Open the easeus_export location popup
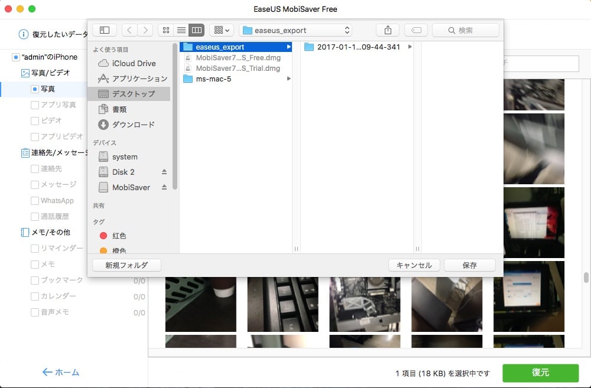 tap(295, 30)
